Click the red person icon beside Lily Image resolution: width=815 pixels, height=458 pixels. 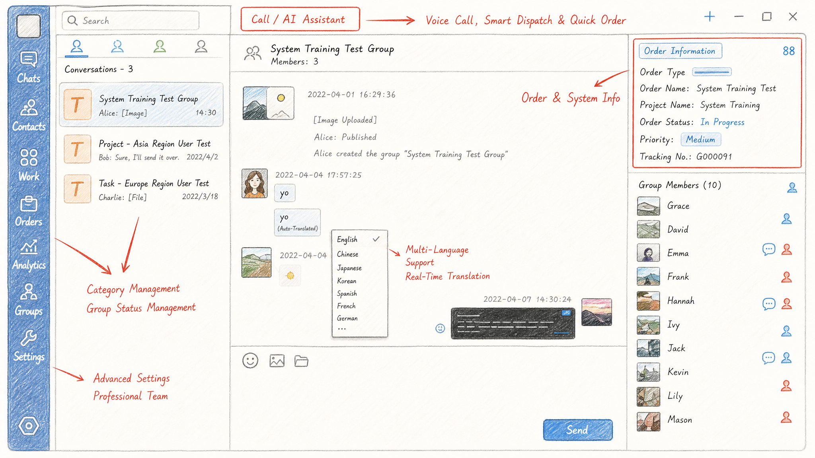786,386
